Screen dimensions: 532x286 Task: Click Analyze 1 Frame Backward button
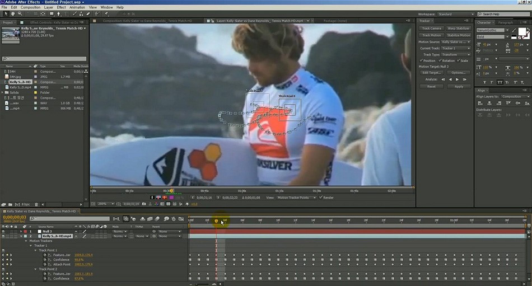(443, 79)
